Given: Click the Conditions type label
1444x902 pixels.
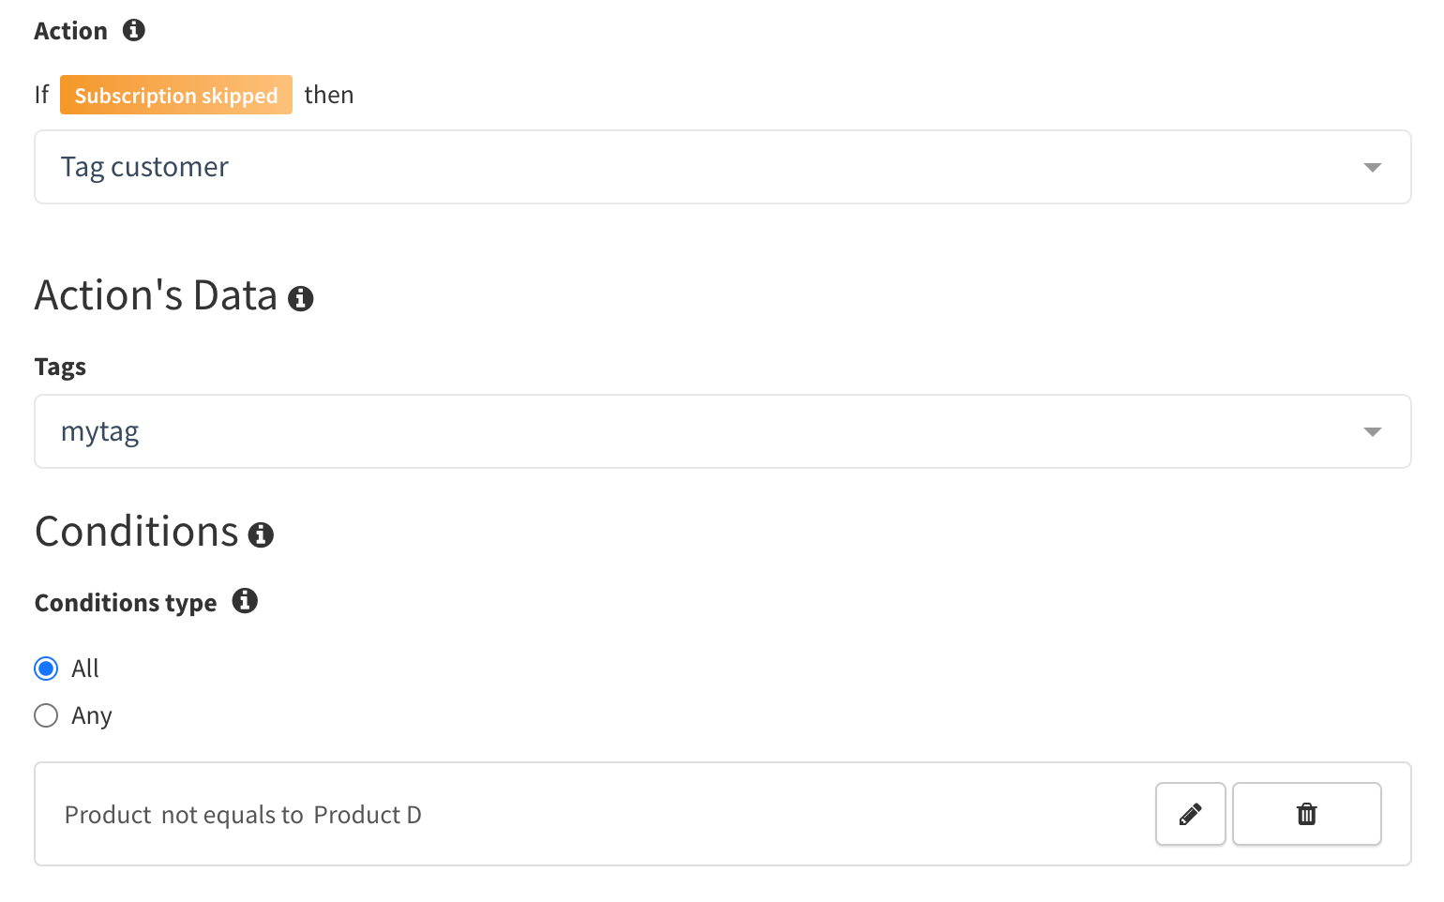Looking at the screenshot, I should pos(126,603).
